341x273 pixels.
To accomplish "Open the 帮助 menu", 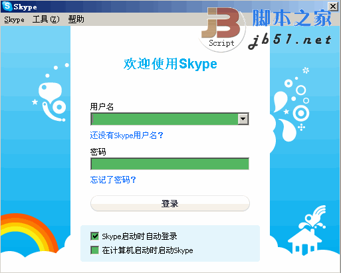I will click(x=76, y=19).
